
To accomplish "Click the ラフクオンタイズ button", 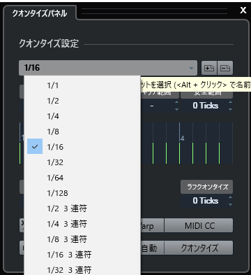I will [207, 187].
